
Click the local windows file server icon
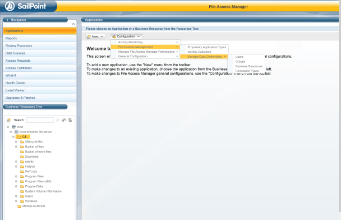(16, 132)
